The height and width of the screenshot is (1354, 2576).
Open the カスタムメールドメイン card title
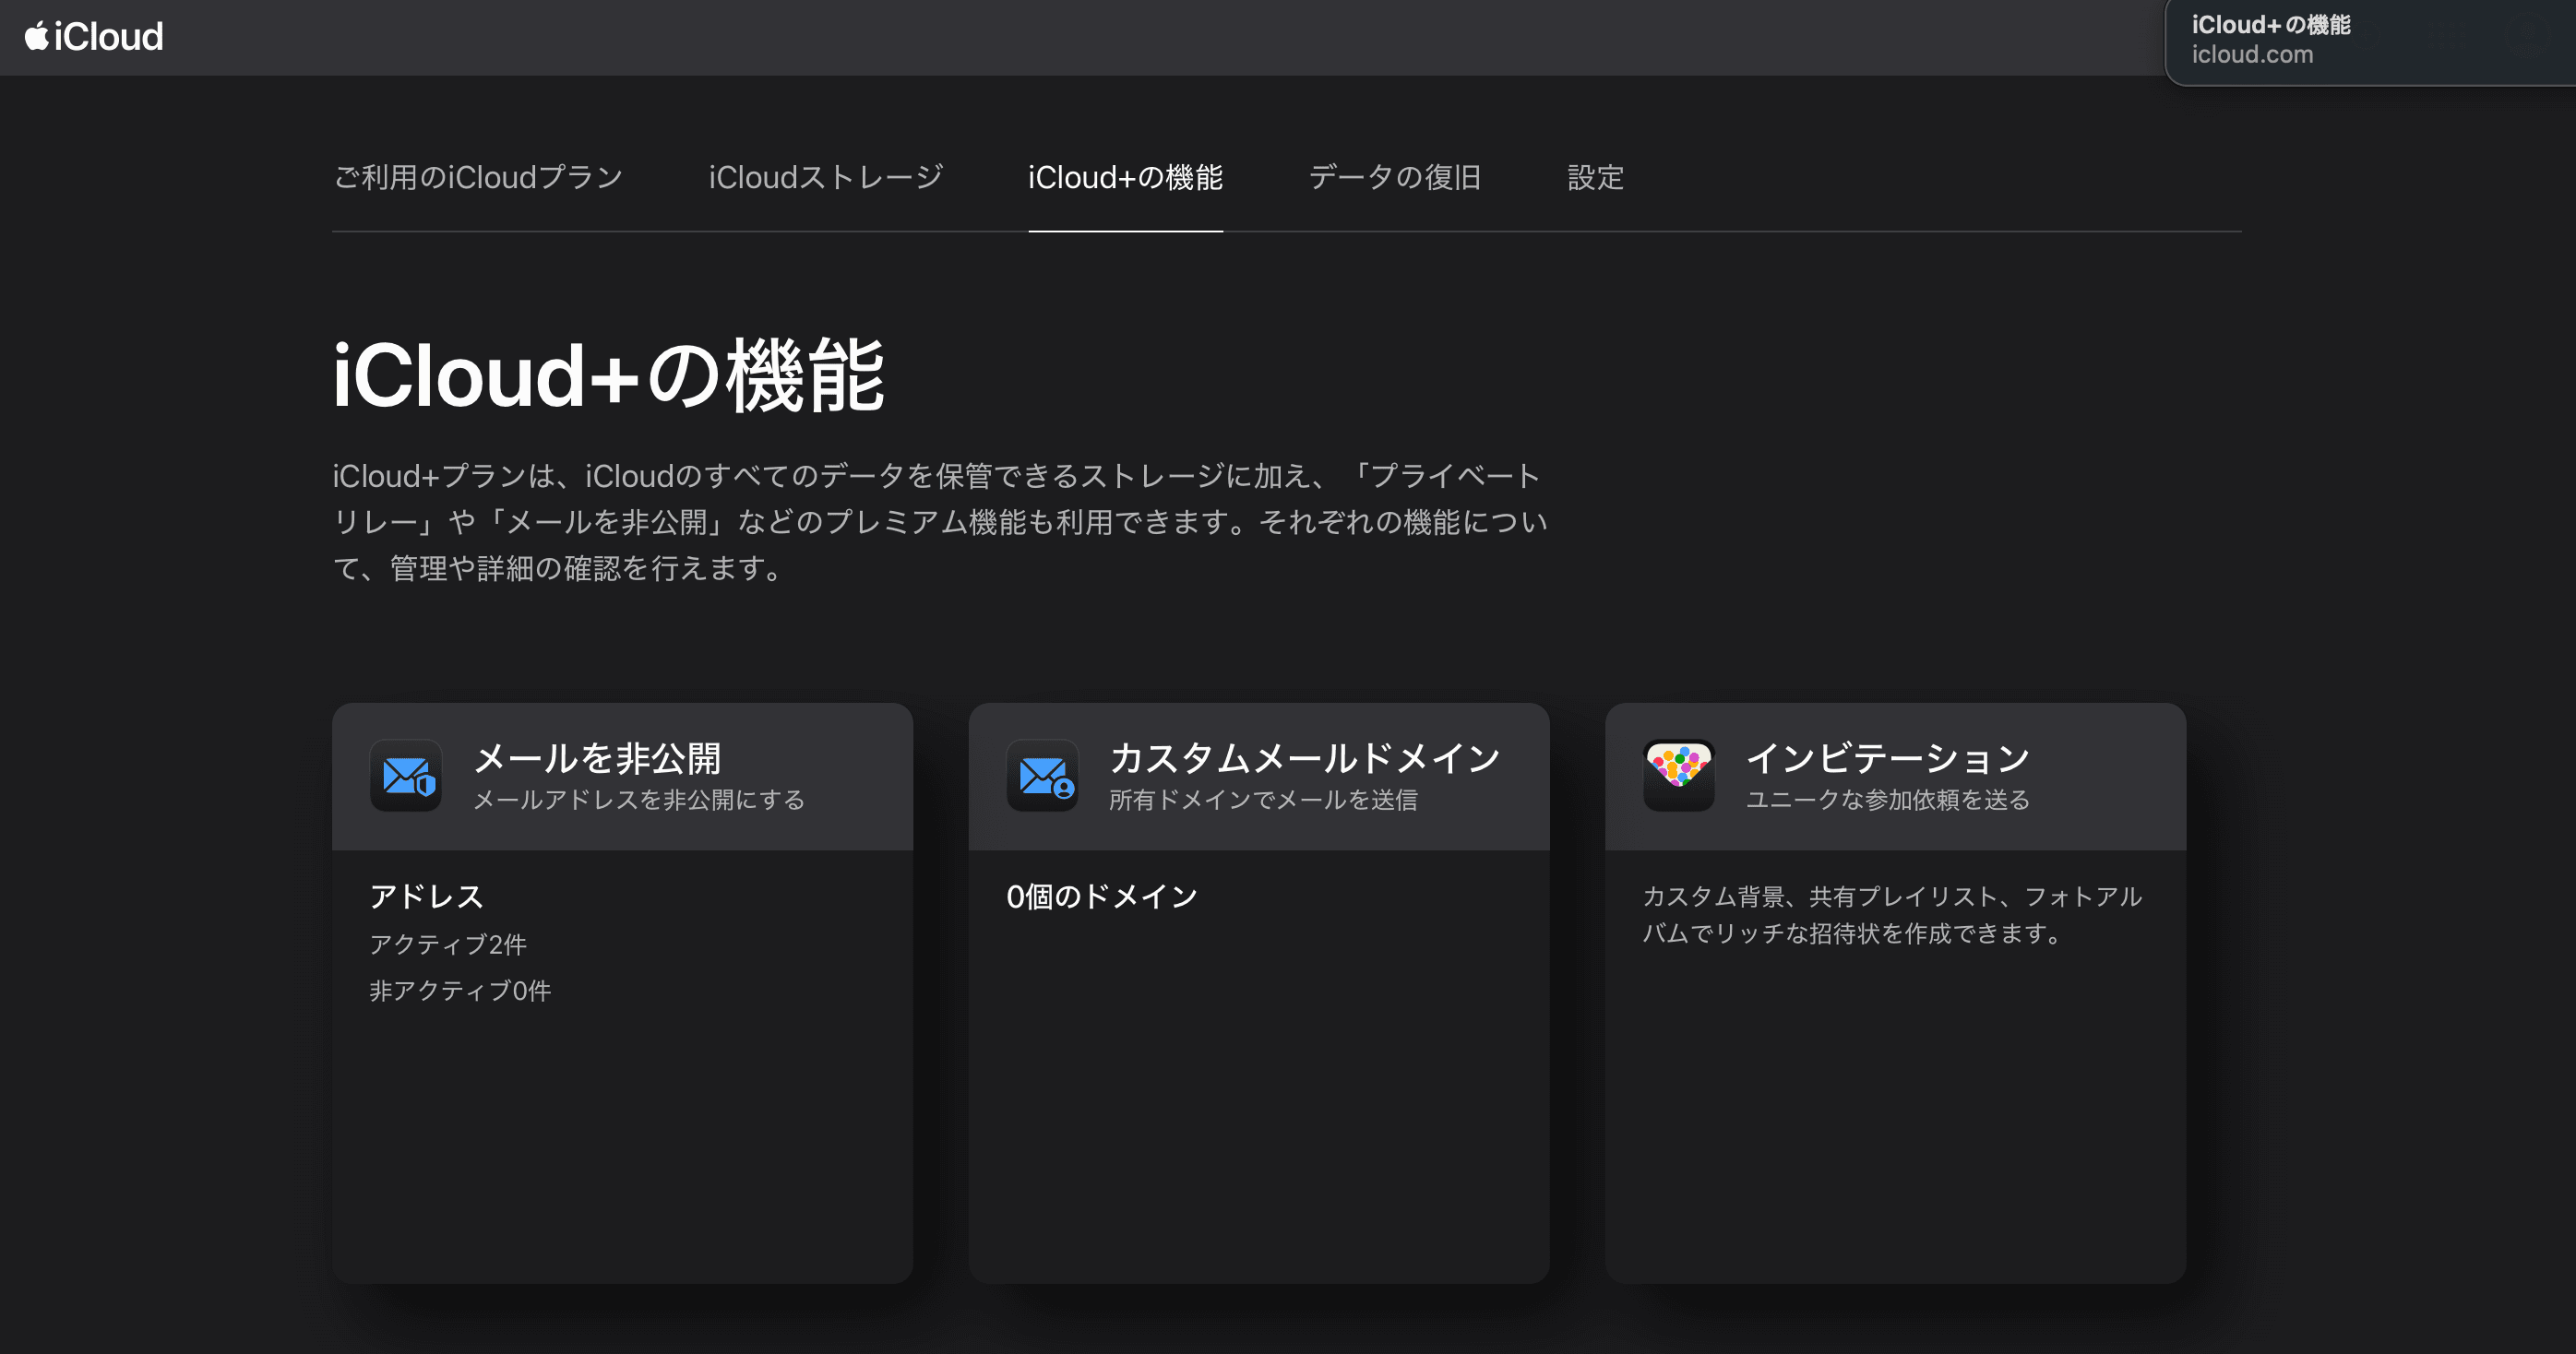coord(1305,758)
